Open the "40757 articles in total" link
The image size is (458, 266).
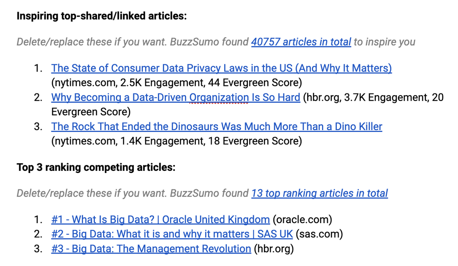(x=301, y=42)
